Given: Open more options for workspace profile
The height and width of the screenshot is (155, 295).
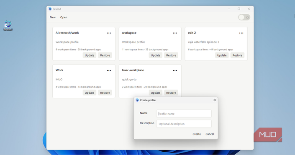Looking at the screenshot, I should (175, 33).
